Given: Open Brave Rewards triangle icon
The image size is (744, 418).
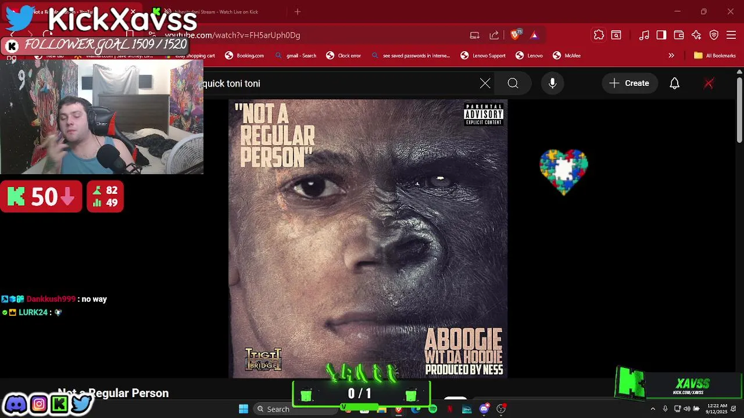Looking at the screenshot, I should (x=534, y=35).
